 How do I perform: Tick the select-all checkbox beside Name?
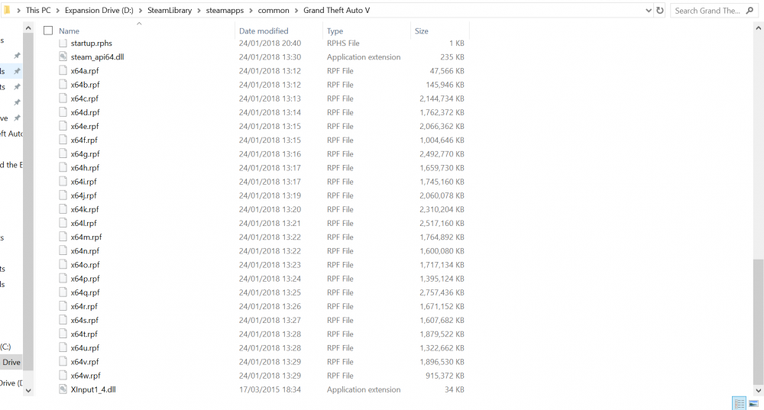(48, 31)
